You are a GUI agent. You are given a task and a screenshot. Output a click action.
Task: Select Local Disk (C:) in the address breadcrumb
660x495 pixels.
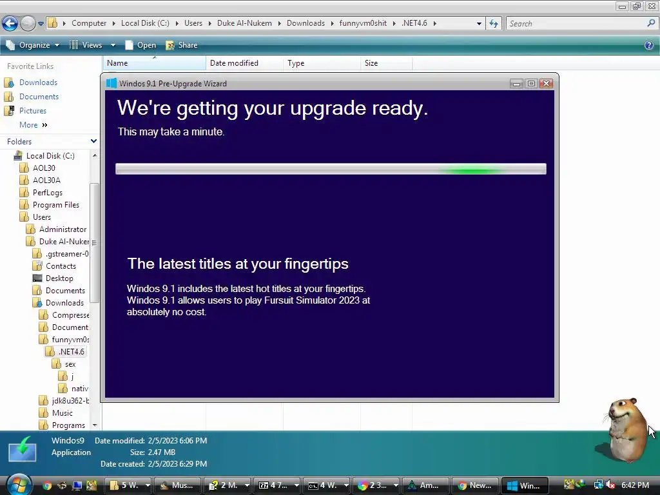tap(145, 23)
